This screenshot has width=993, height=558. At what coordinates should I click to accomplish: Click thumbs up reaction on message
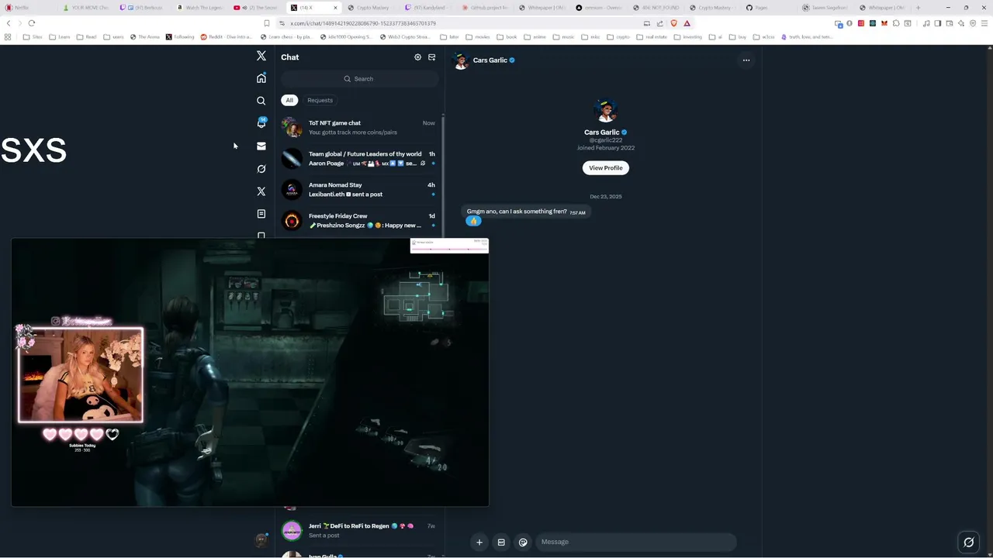[x=473, y=222]
